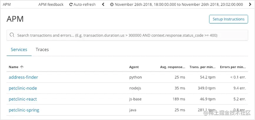Click the search magnifier icon
This screenshot has width=255, height=120.
[12, 35]
